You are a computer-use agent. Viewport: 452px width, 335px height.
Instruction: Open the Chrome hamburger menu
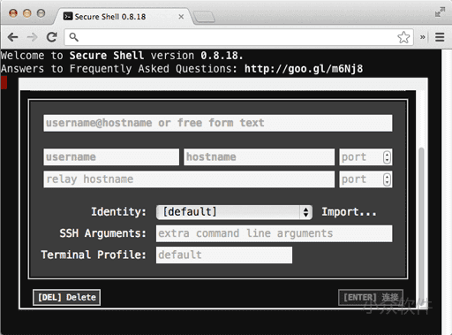(x=440, y=37)
